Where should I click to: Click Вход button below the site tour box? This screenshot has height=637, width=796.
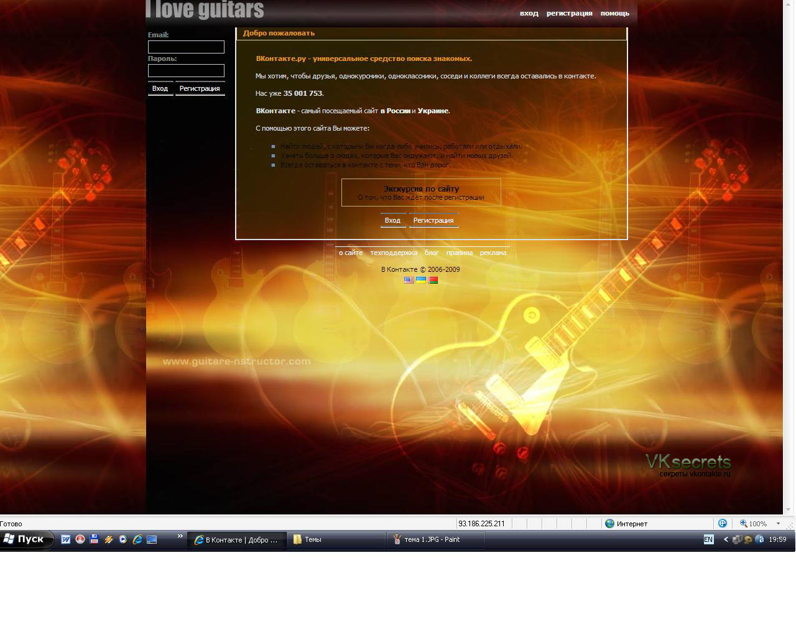coord(392,220)
